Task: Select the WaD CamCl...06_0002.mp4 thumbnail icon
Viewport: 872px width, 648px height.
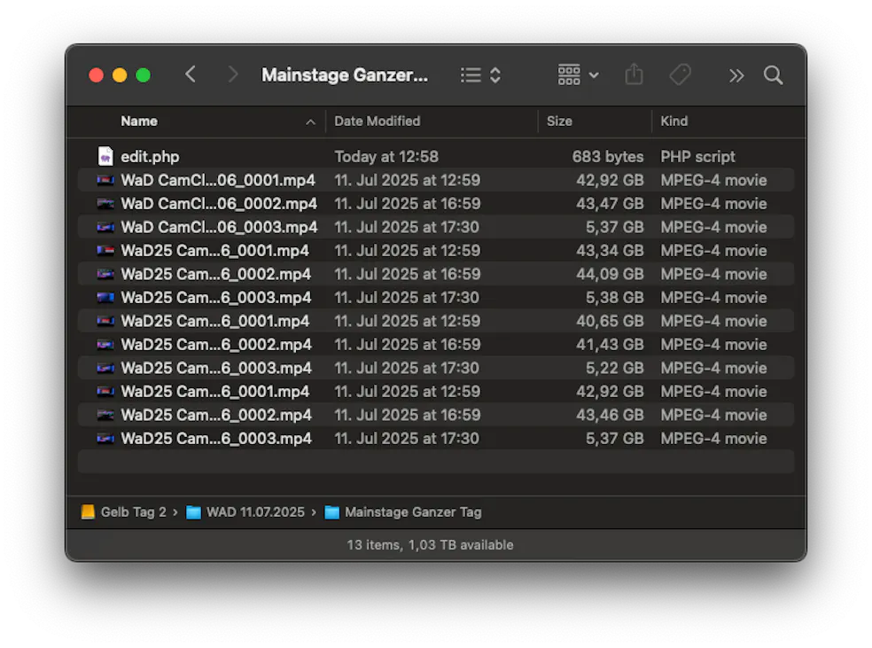Action: click(x=105, y=203)
